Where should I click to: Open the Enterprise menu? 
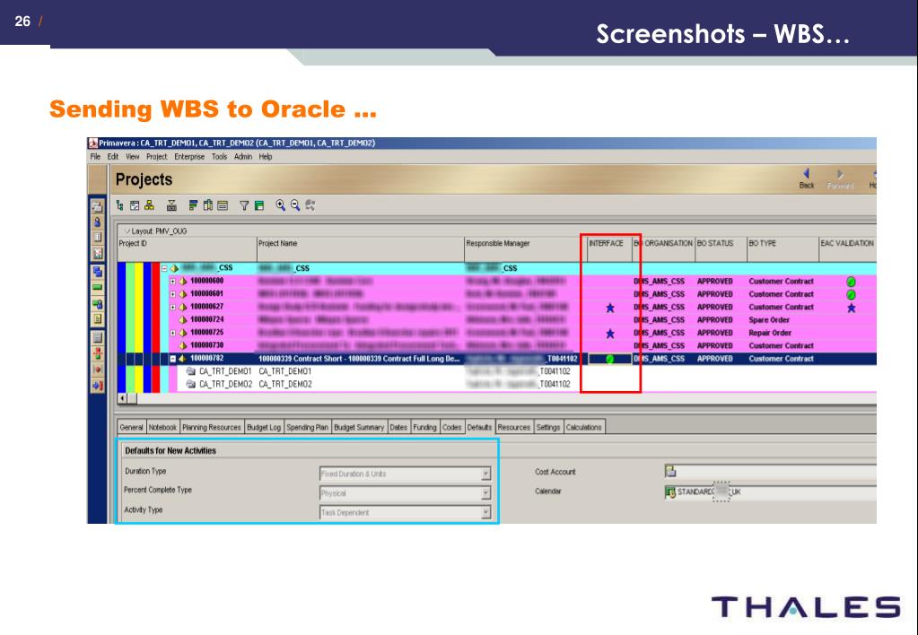tap(189, 157)
